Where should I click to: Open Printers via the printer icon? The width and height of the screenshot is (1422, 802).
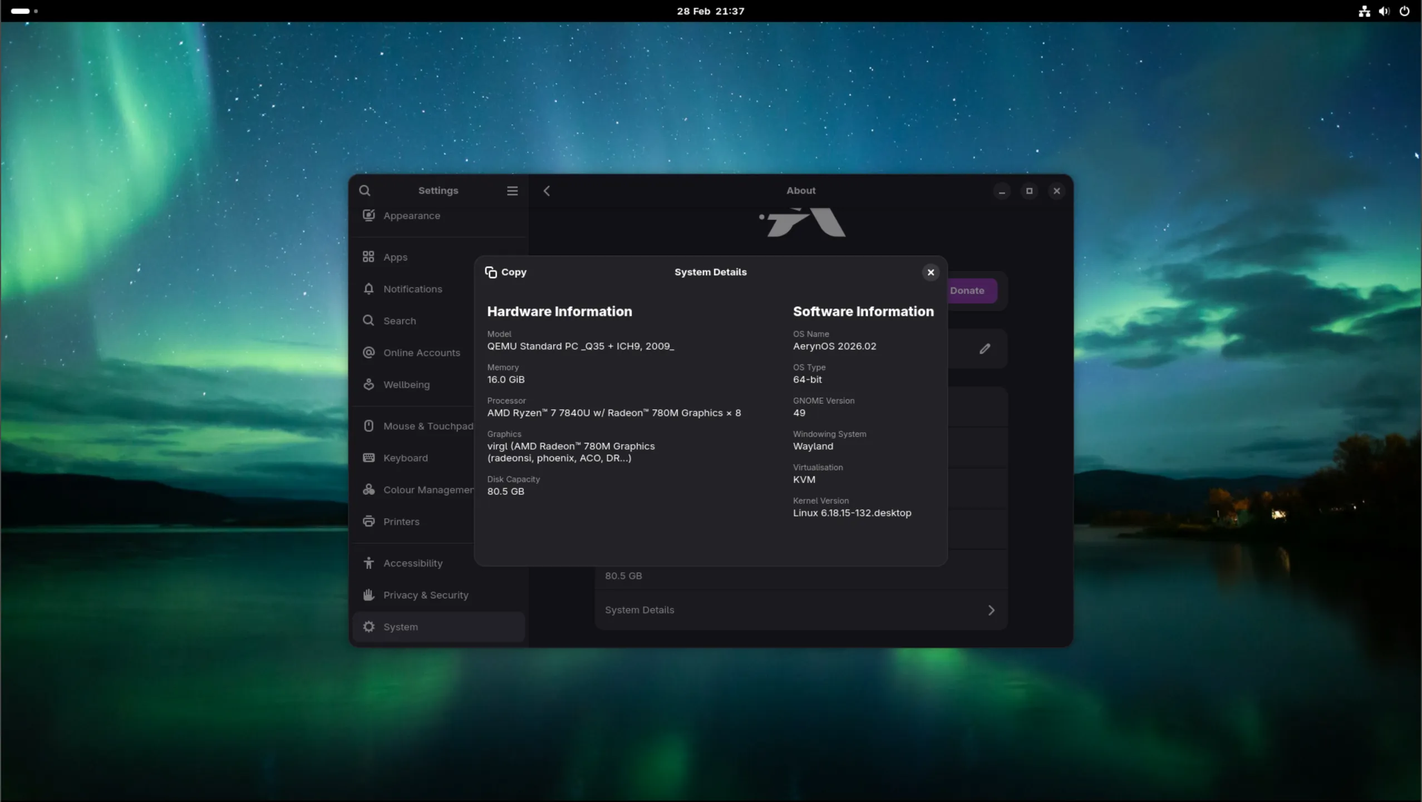tap(369, 521)
